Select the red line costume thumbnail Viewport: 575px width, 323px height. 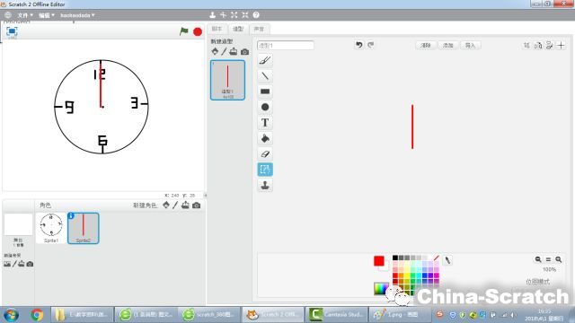click(x=227, y=80)
